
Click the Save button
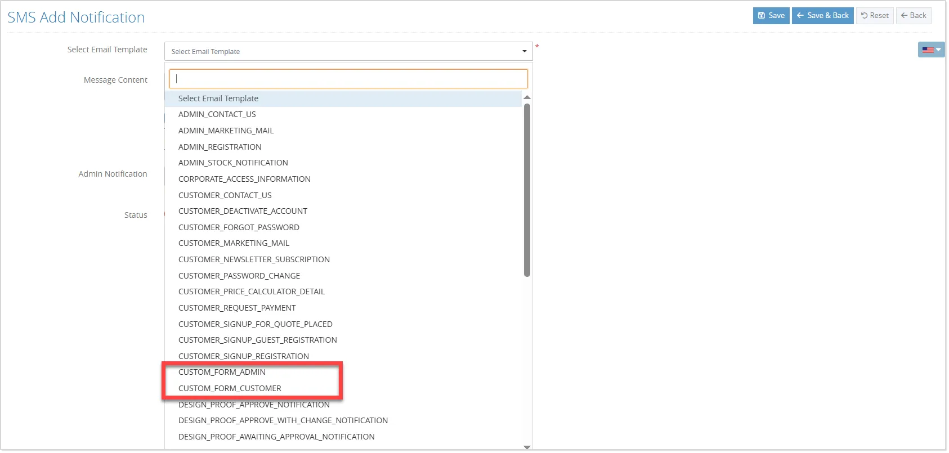[x=771, y=16]
